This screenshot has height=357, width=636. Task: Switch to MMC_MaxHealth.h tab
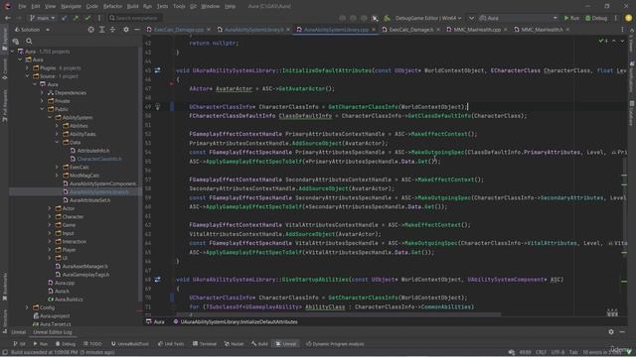[542, 30]
